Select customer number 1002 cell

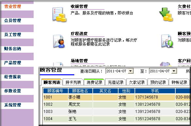tap(56, 104)
